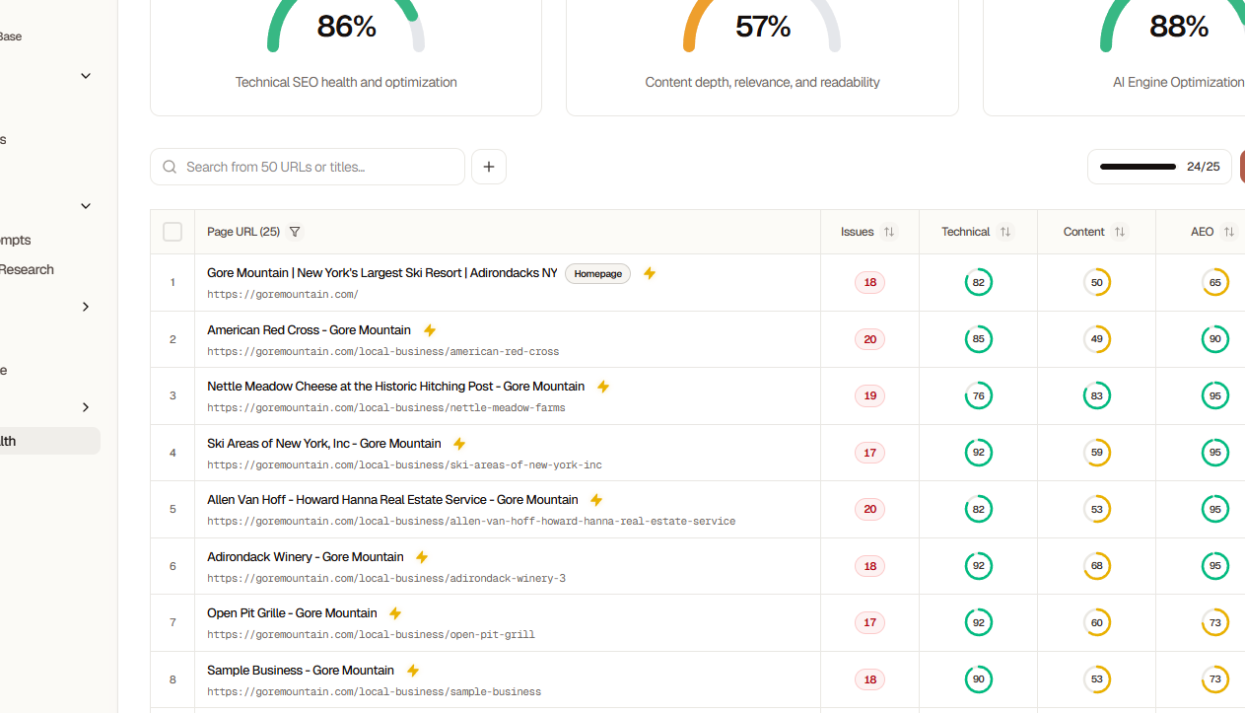Click the issues badge 19 for Nettle Meadow

869,396
